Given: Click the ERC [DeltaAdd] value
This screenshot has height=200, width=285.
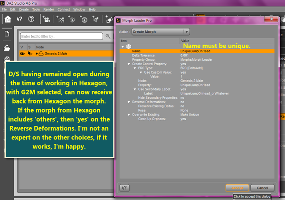Looking at the screenshot, I should [x=191, y=68].
